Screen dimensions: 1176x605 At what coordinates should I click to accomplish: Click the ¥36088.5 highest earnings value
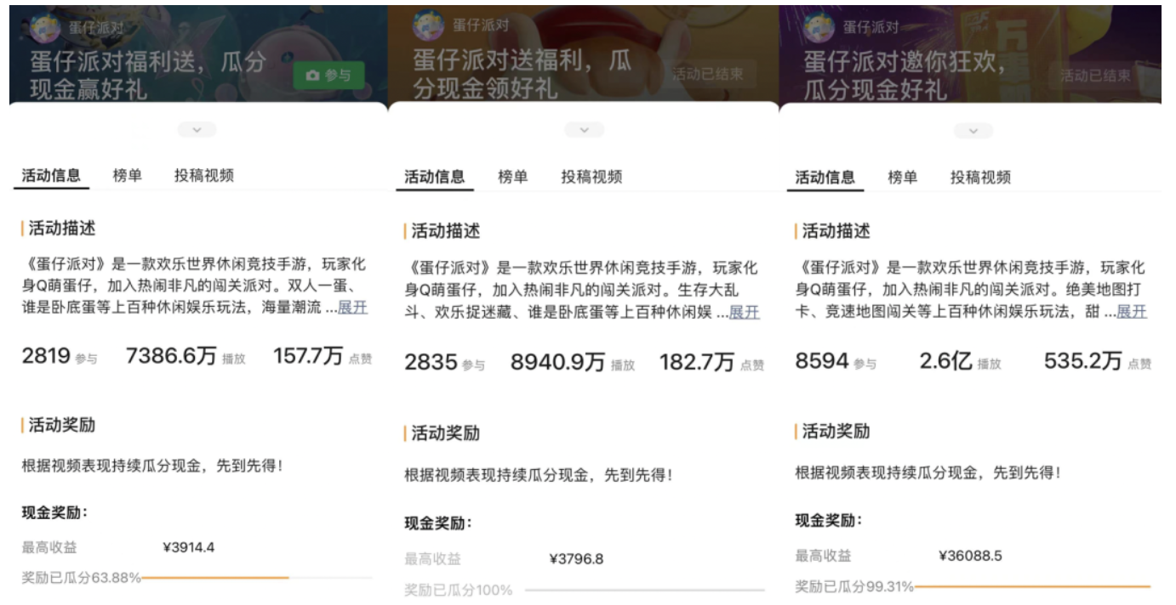pyautogui.click(x=970, y=557)
